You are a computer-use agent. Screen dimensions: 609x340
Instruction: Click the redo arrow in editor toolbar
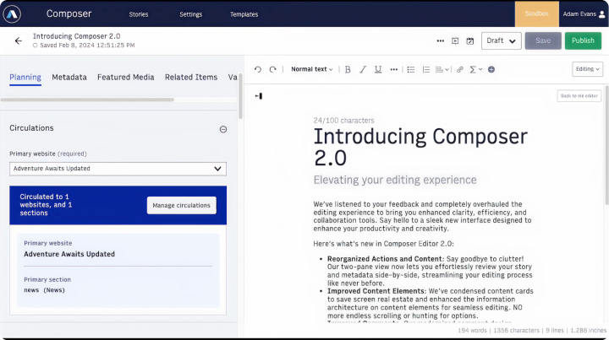coord(273,69)
